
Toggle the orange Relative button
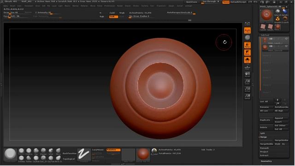point(113,150)
